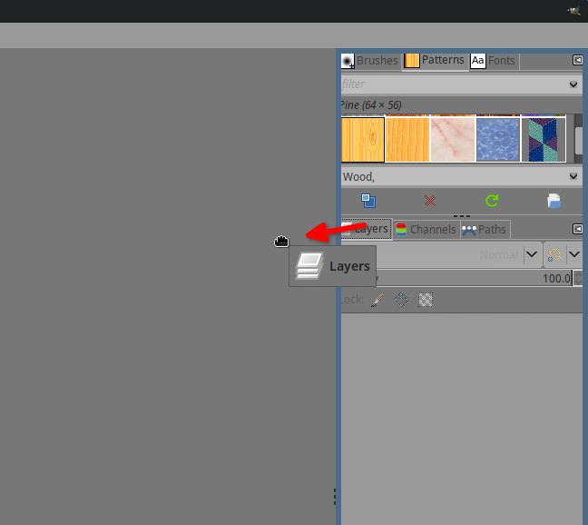
Task: Select the colorful cube pattern thumbnail
Action: pyautogui.click(x=544, y=140)
